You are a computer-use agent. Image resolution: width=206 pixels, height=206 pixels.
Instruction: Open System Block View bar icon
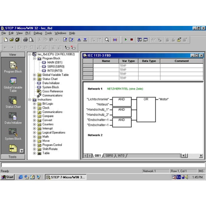pyautogui.click(x=13, y=134)
